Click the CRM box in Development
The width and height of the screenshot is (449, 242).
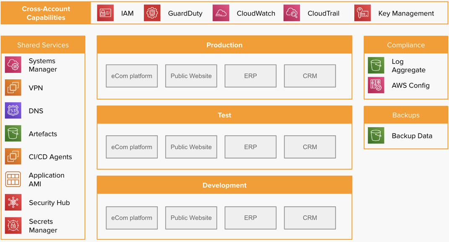[310, 218]
